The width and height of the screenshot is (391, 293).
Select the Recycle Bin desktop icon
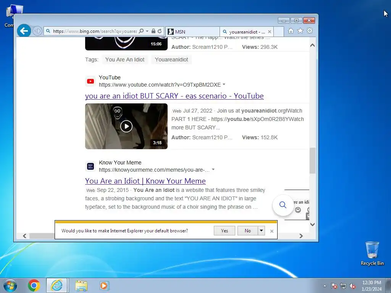point(372,253)
